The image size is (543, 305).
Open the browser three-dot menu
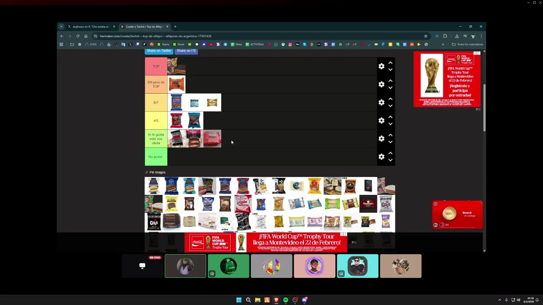pyautogui.click(x=481, y=36)
